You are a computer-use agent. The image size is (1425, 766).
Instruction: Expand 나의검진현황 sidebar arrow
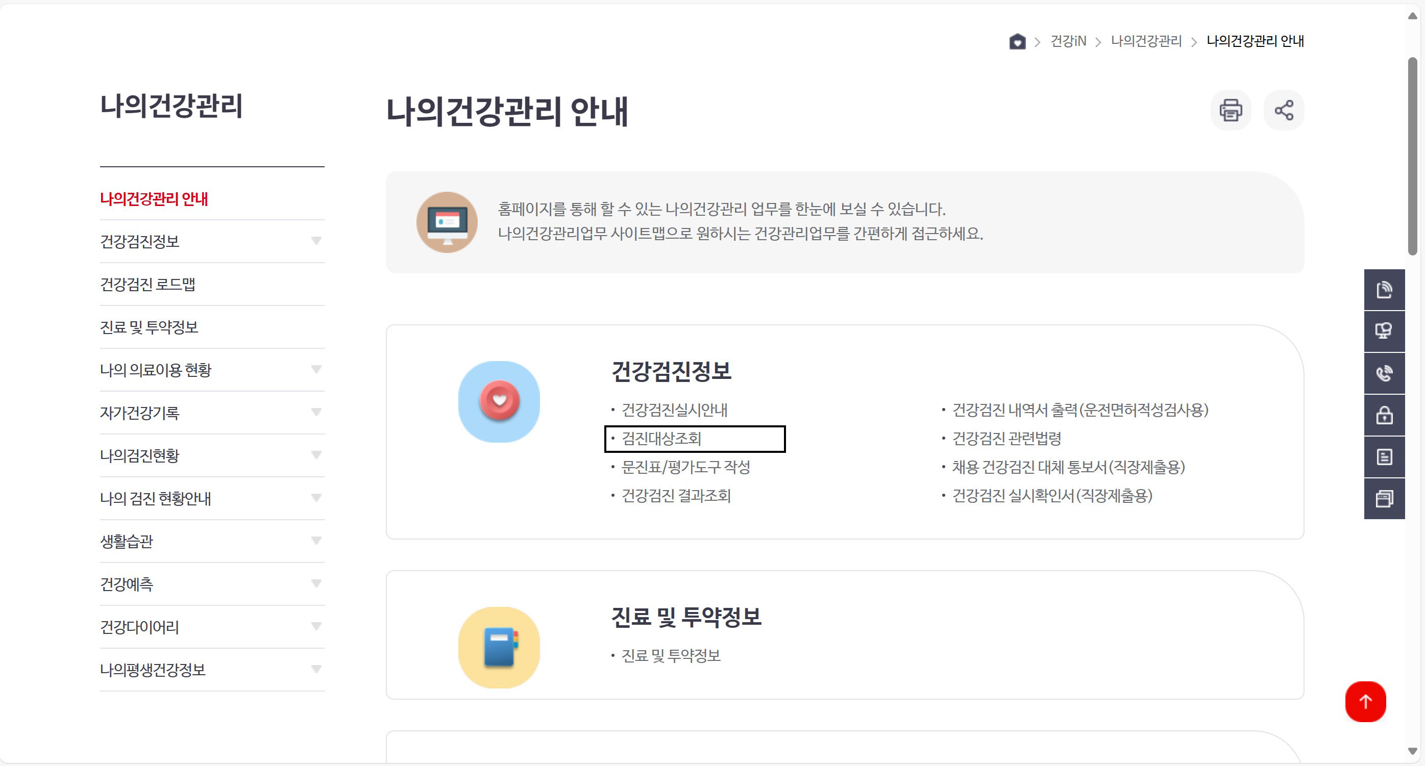(x=316, y=455)
